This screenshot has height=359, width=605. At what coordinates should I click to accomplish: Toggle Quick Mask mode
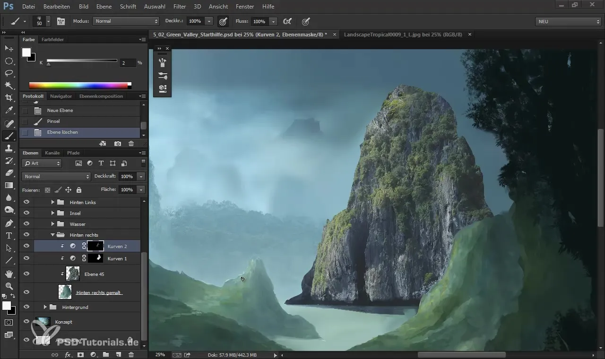tap(9, 322)
